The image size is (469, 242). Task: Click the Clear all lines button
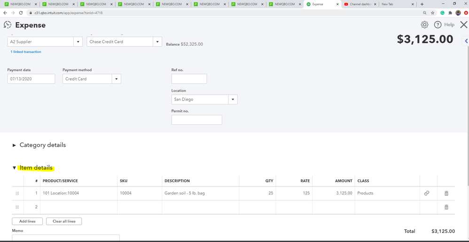point(64,221)
